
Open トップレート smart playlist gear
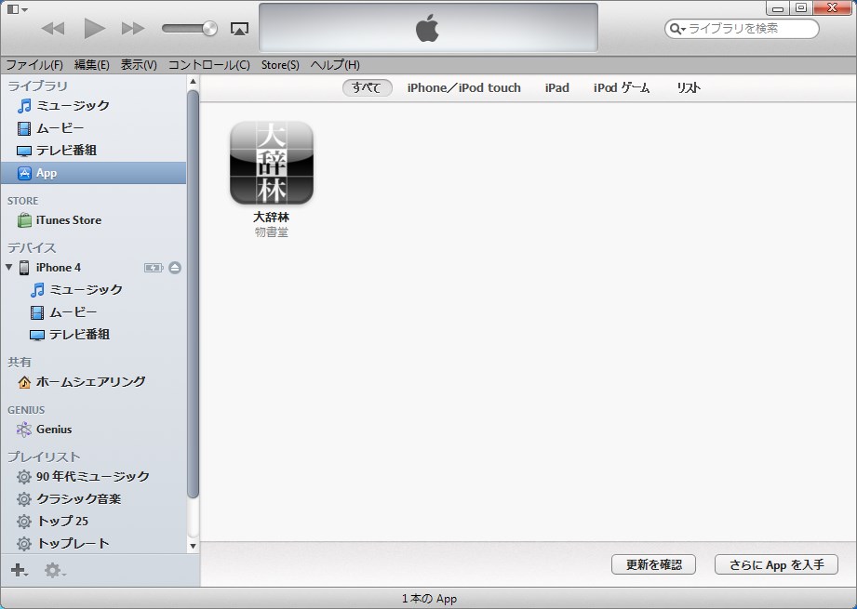[24, 544]
